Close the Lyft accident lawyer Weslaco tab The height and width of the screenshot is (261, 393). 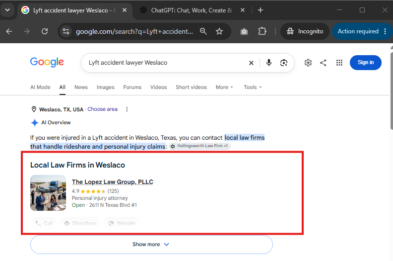coord(125,10)
